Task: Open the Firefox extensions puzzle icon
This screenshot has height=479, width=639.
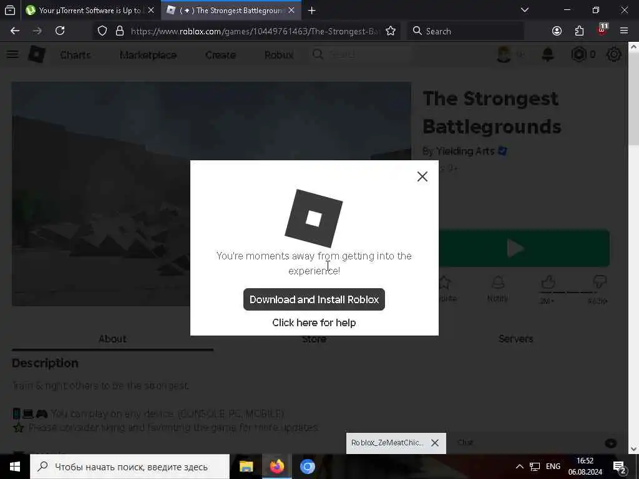Action: [x=579, y=31]
